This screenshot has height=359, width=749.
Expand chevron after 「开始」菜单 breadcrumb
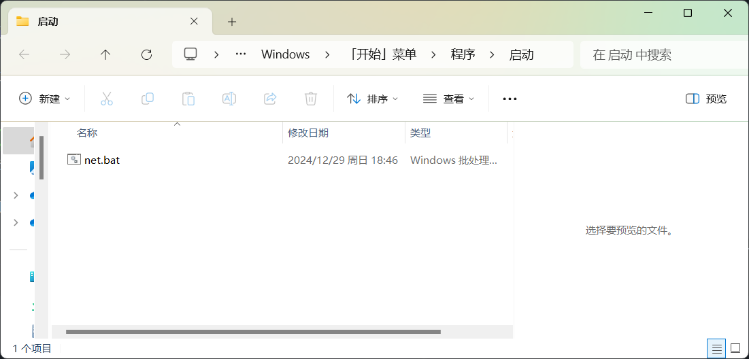pyautogui.click(x=433, y=54)
